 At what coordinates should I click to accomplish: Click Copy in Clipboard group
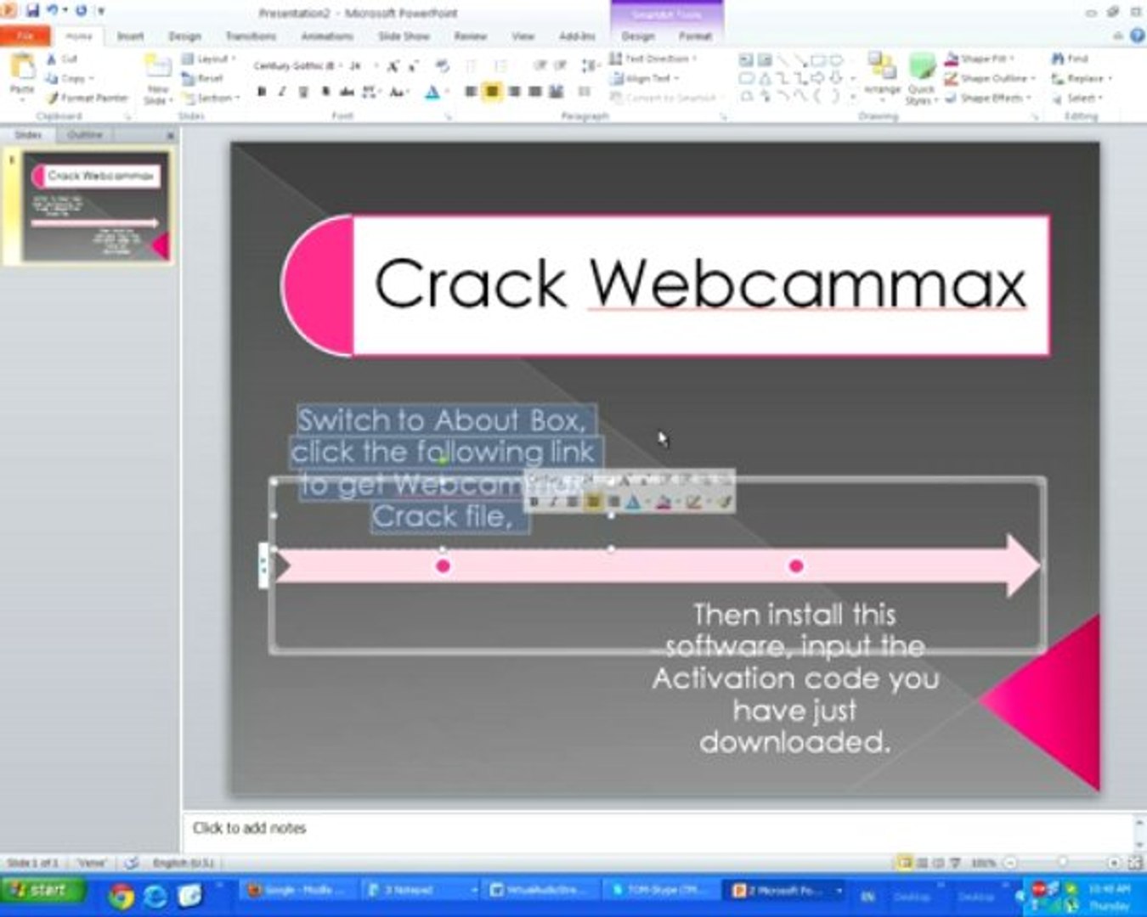[x=68, y=78]
